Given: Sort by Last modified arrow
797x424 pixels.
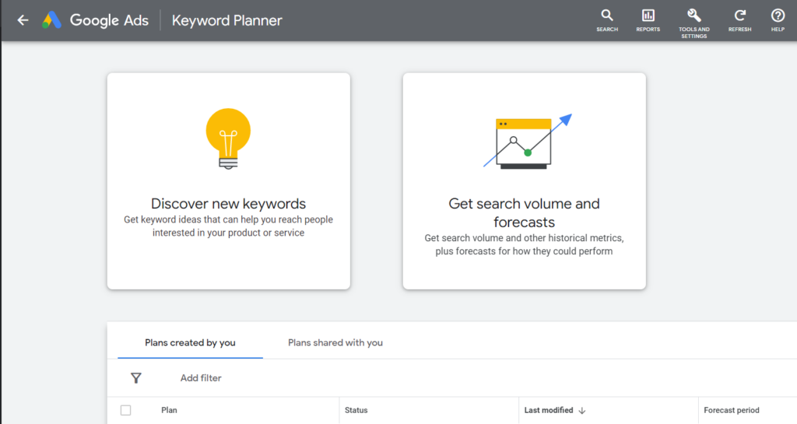Looking at the screenshot, I should [x=582, y=410].
